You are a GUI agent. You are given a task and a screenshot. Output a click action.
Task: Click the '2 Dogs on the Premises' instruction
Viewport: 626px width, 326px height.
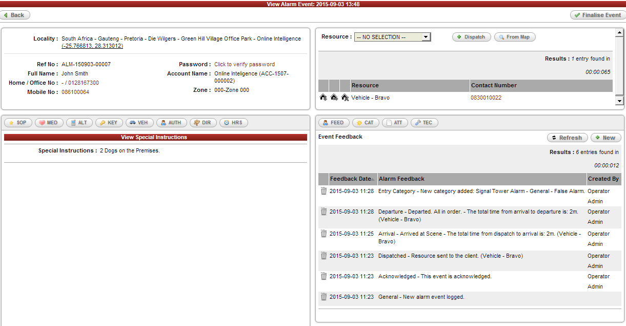(130, 150)
